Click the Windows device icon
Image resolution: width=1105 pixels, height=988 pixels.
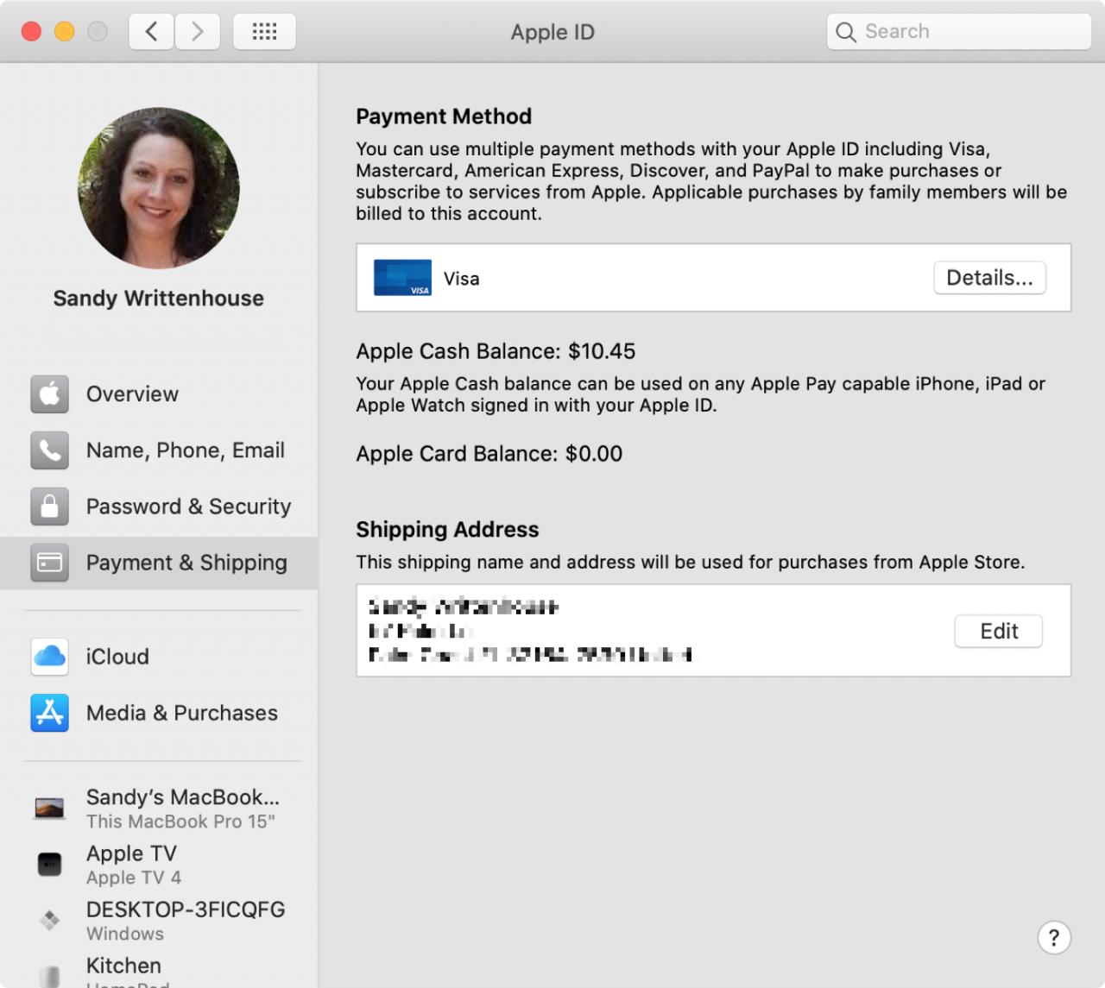click(50, 920)
